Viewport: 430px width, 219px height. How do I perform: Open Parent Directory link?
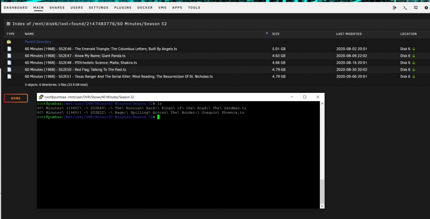(38, 42)
